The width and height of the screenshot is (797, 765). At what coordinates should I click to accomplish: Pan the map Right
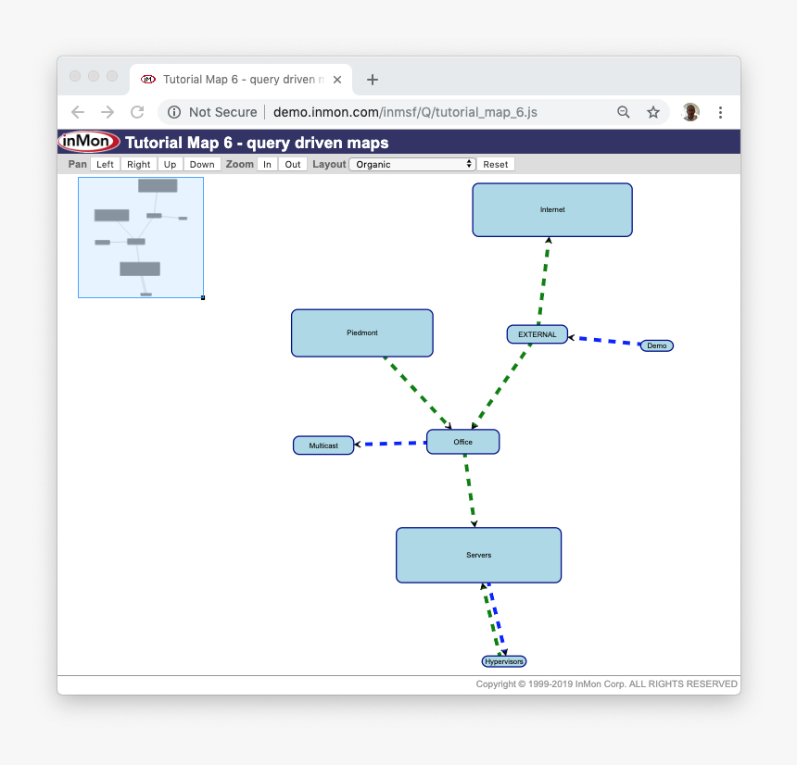[x=138, y=164]
